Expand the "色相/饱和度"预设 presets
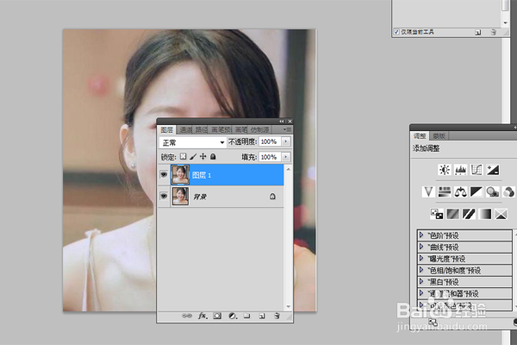The width and height of the screenshot is (517, 345). 421,270
